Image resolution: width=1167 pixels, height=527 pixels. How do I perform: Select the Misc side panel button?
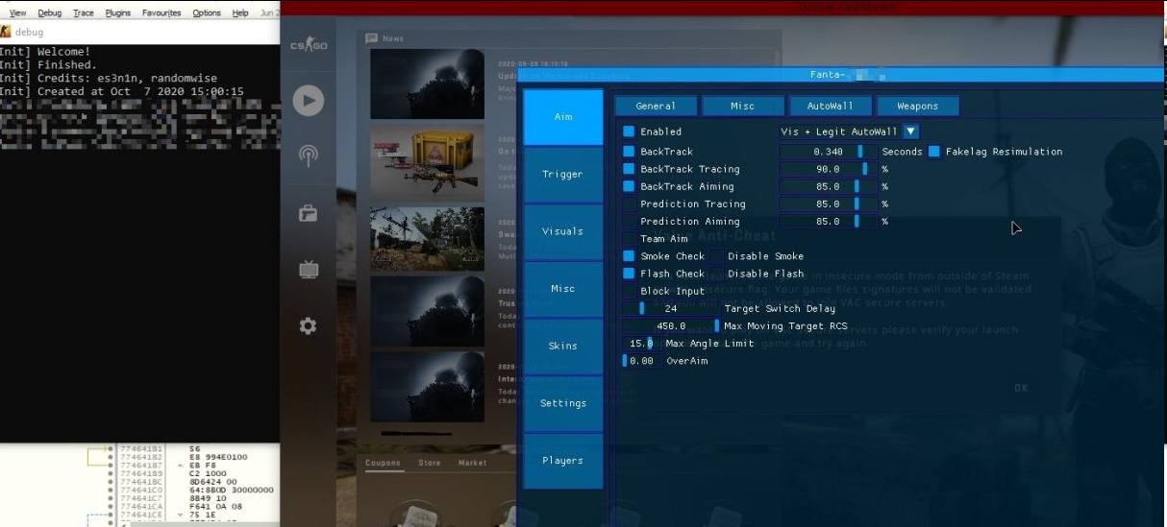coord(563,289)
